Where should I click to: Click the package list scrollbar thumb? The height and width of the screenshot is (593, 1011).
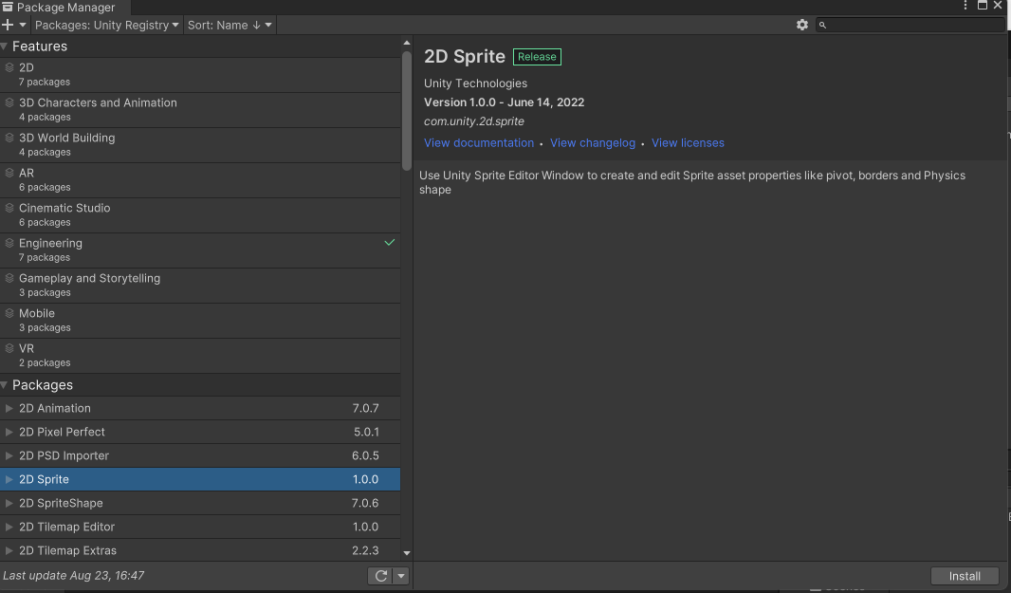pyautogui.click(x=406, y=110)
